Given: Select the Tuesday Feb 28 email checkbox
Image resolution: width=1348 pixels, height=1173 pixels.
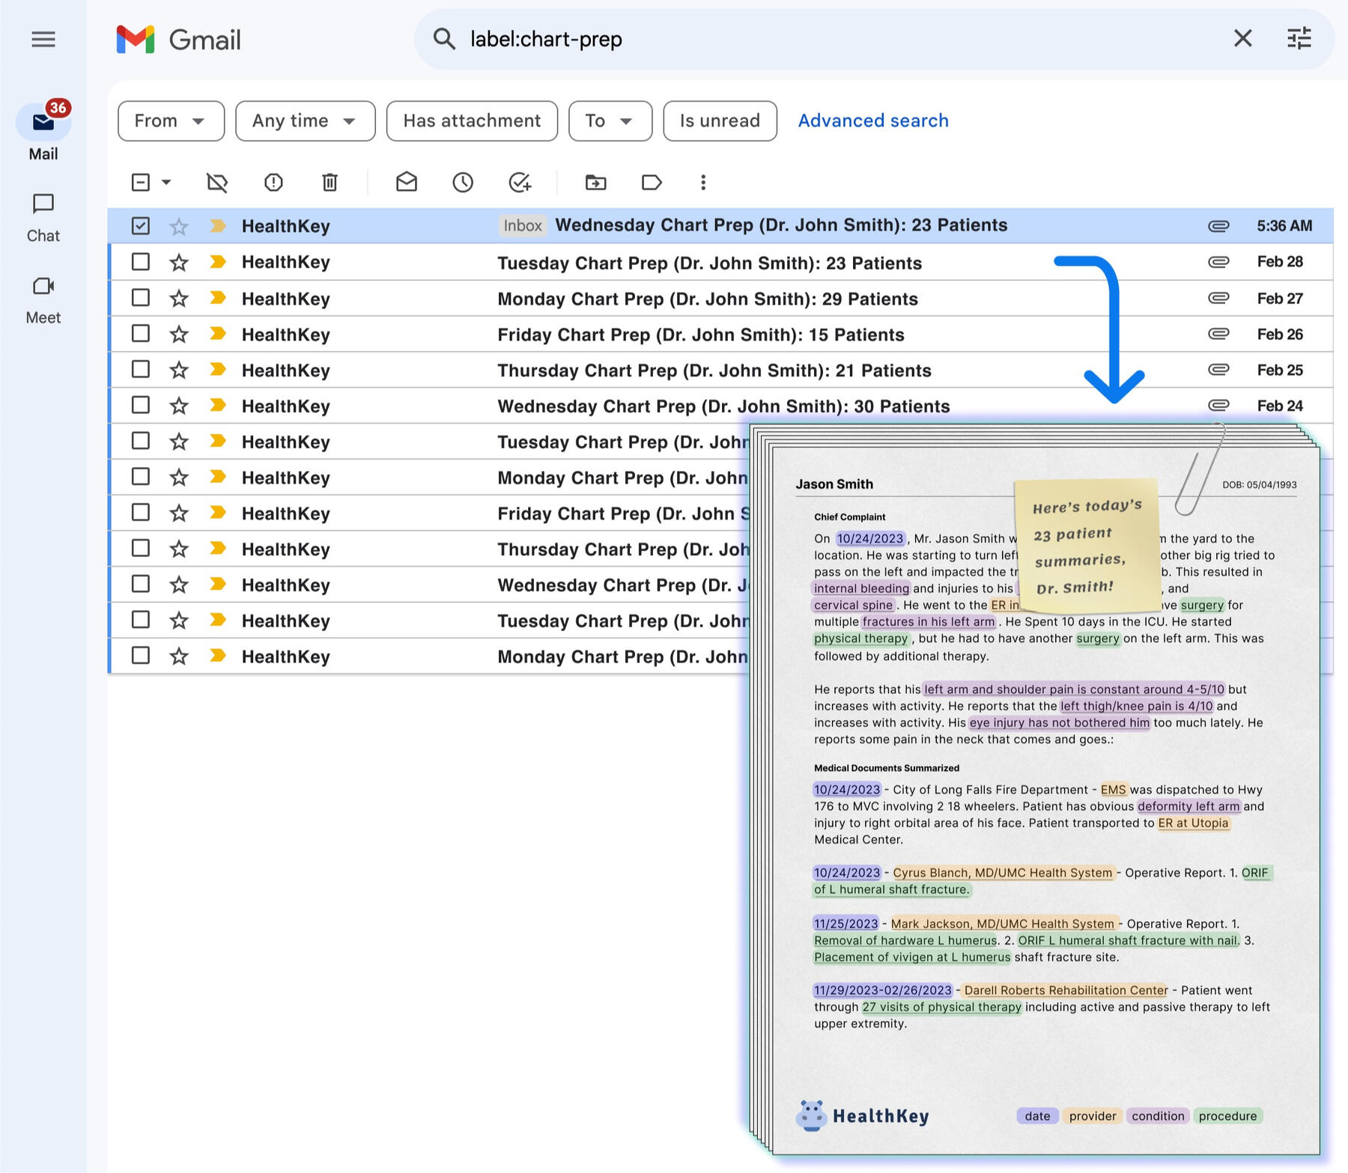Looking at the screenshot, I should point(140,261).
